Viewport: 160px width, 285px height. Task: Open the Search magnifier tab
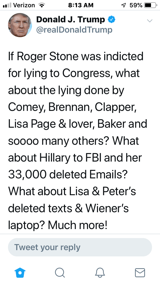(60, 272)
